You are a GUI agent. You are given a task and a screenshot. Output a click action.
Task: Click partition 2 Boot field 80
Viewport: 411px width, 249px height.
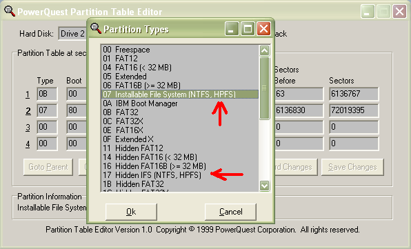pos(77,110)
